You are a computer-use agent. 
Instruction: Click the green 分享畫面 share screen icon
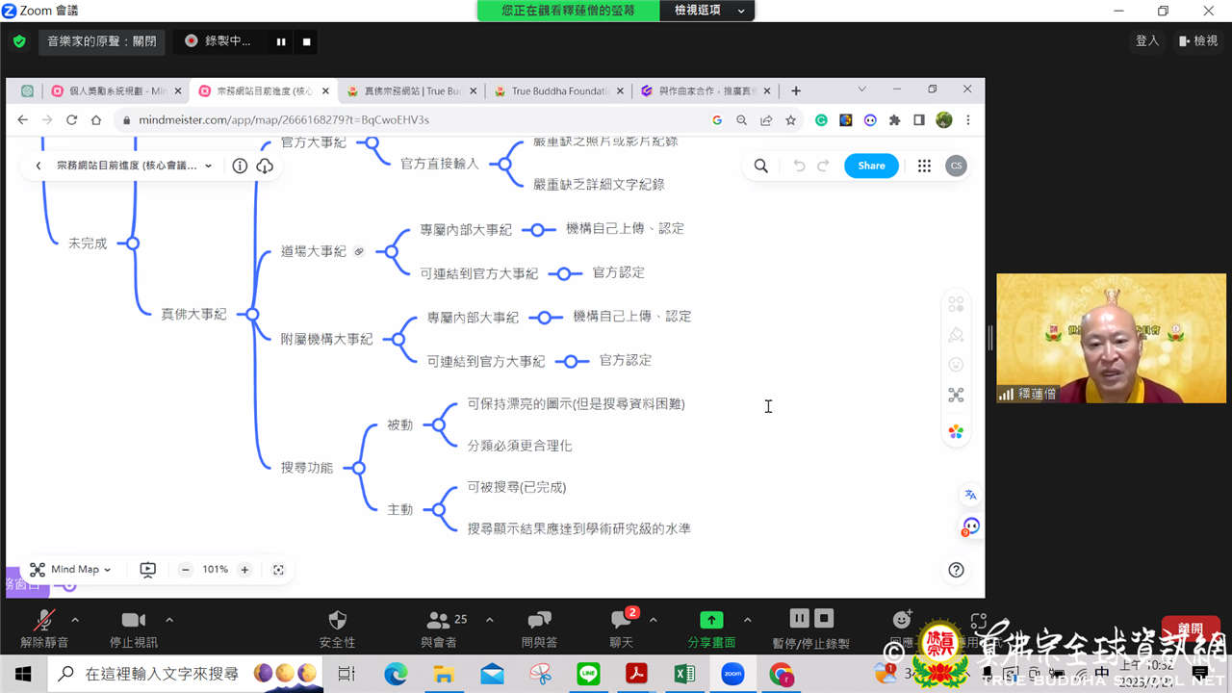tap(711, 621)
